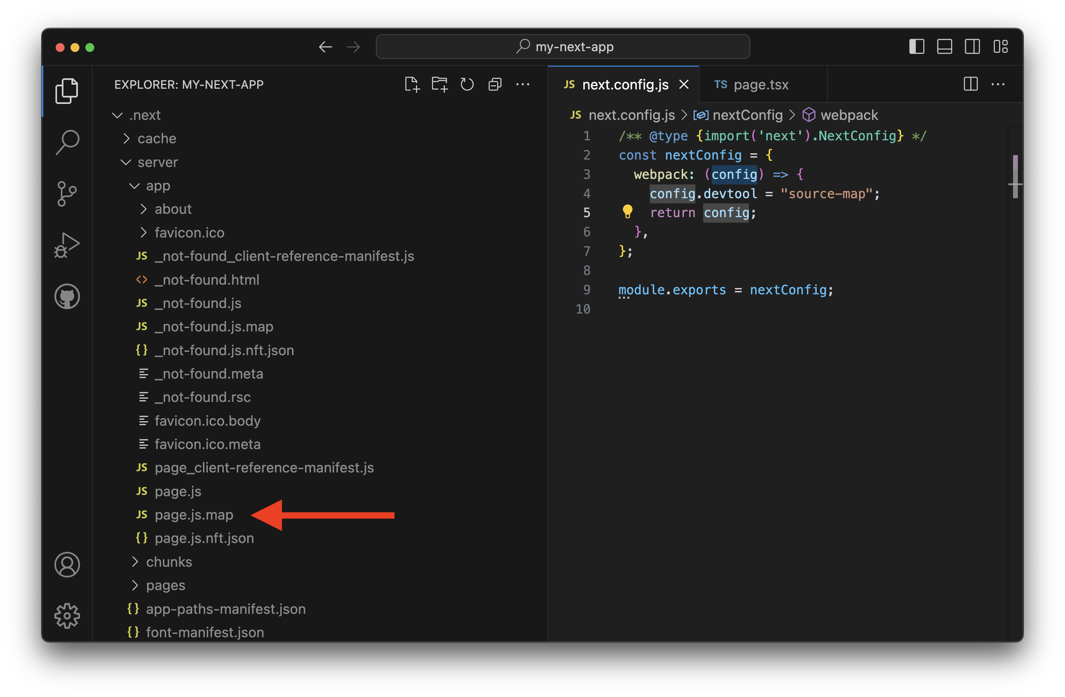The height and width of the screenshot is (697, 1065).
Task: Create a new file in Explorer
Action: [412, 84]
